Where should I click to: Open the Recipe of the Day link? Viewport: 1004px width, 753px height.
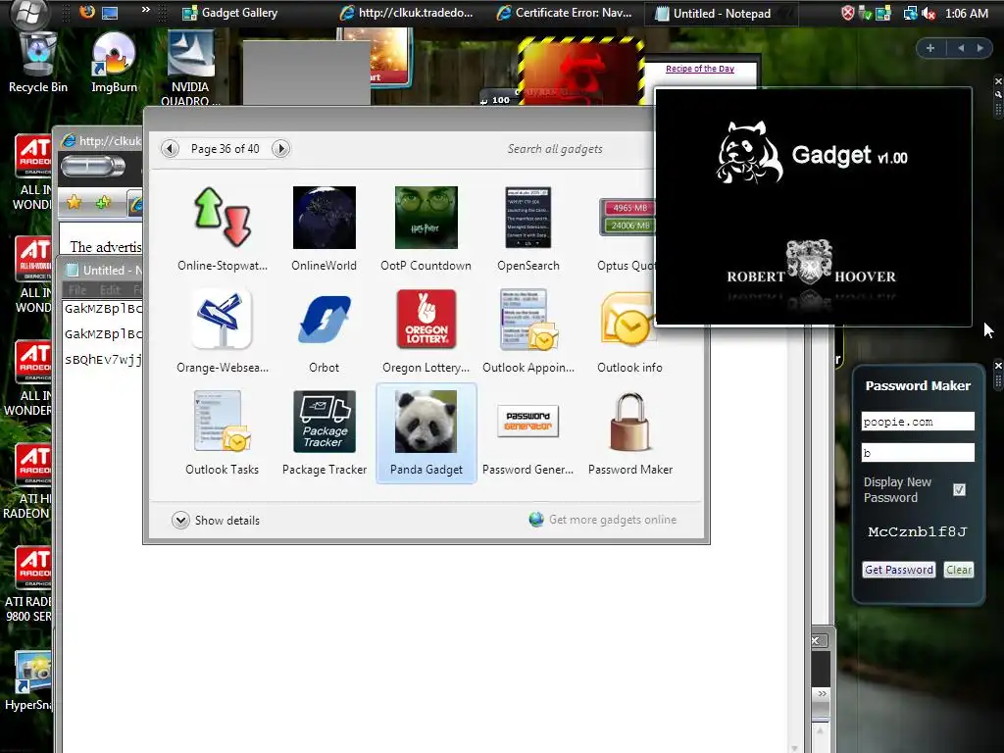[x=700, y=69]
